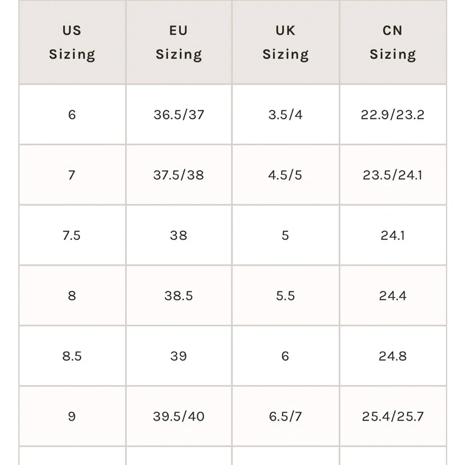Click the EU 37.5/38 cell

point(179,175)
